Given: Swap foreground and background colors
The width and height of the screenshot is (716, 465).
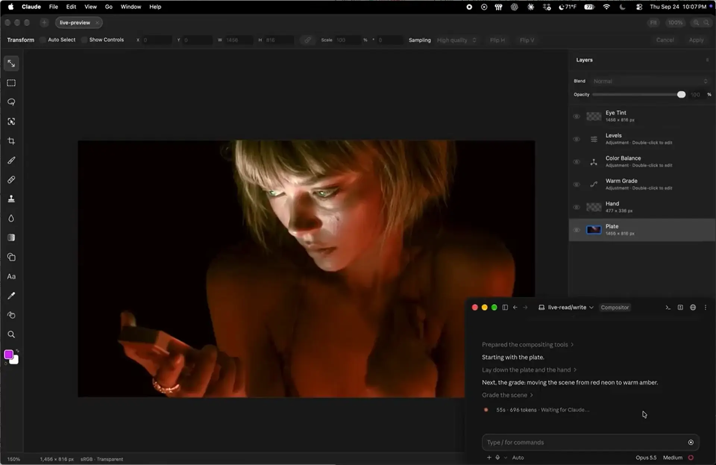Looking at the screenshot, I should pyautogui.click(x=18, y=351).
